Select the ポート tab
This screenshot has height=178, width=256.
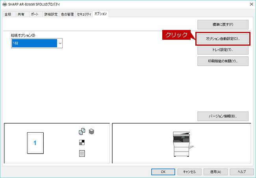(35, 14)
